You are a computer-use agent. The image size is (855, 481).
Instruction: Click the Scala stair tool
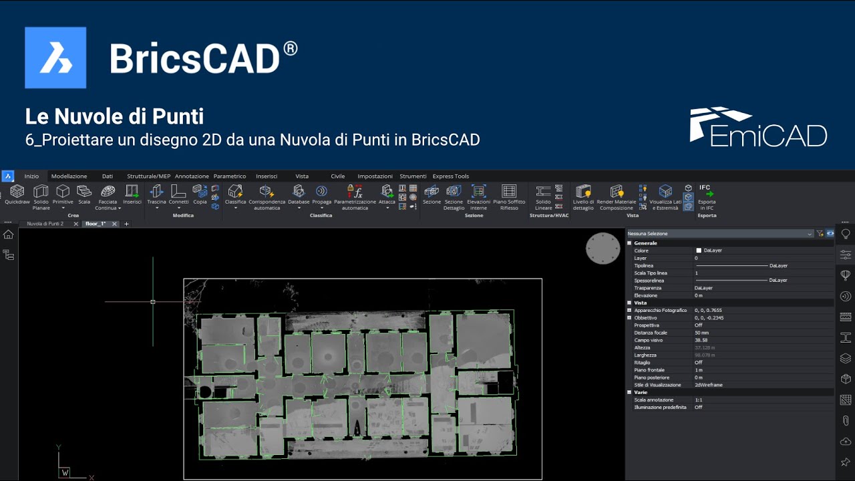tap(84, 196)
